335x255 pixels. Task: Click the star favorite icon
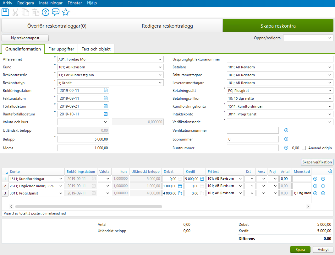coord(66,12)
